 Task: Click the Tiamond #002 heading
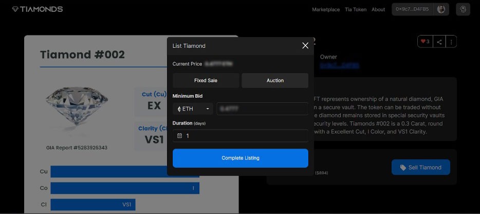point(82,55)
